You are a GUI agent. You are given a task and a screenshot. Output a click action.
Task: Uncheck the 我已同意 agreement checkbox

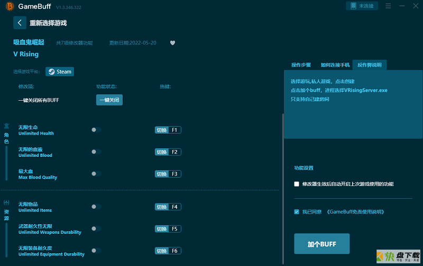[x=297, y=211]
